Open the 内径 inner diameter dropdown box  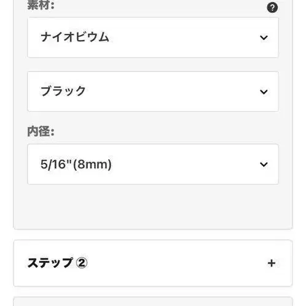[153, 164]
